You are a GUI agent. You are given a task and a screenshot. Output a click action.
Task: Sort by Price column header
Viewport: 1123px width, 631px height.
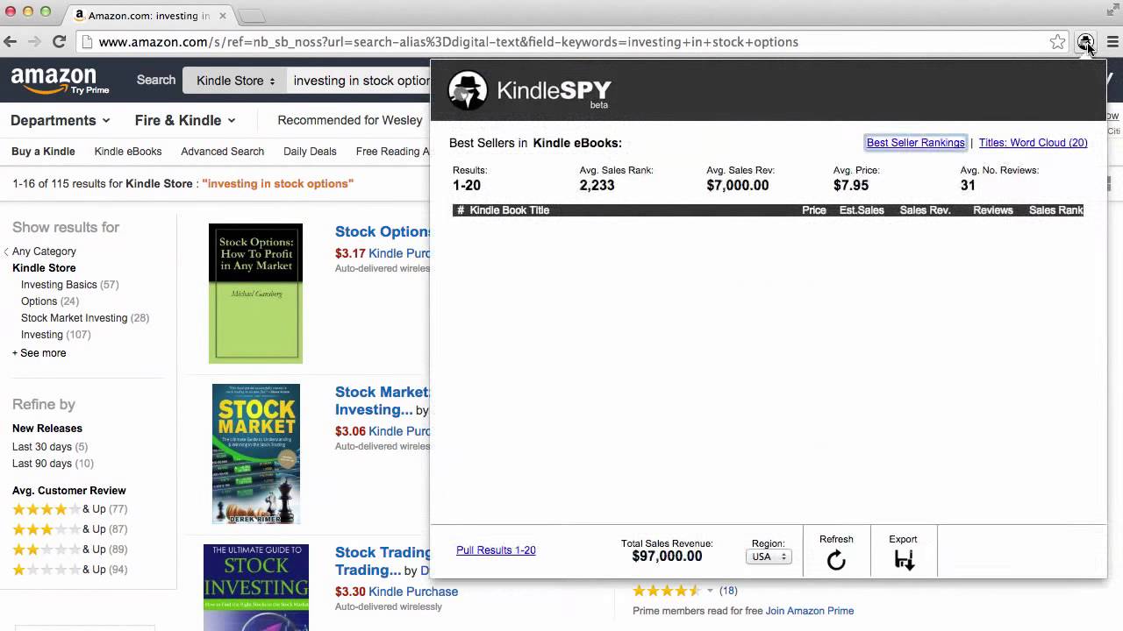click(x=814, y=210)
